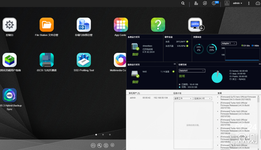Viewport: 261px width, 150px height.
Task: Open the Adapter 1 network dropdown
Action: [229, 43]
